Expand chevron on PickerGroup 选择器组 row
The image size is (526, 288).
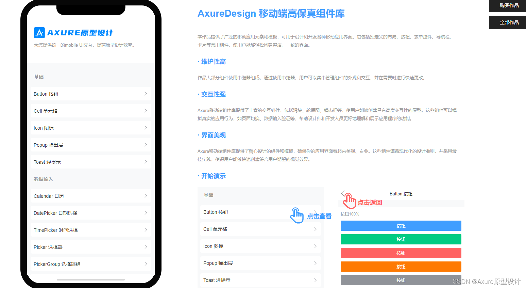[x=146, y=264]
